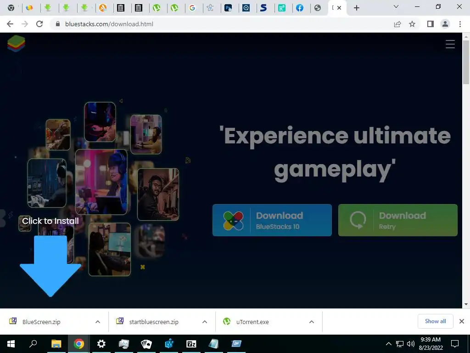
Task: Open the hamburger menu on BlueStacks page
Action: click(x=450, y=44)
